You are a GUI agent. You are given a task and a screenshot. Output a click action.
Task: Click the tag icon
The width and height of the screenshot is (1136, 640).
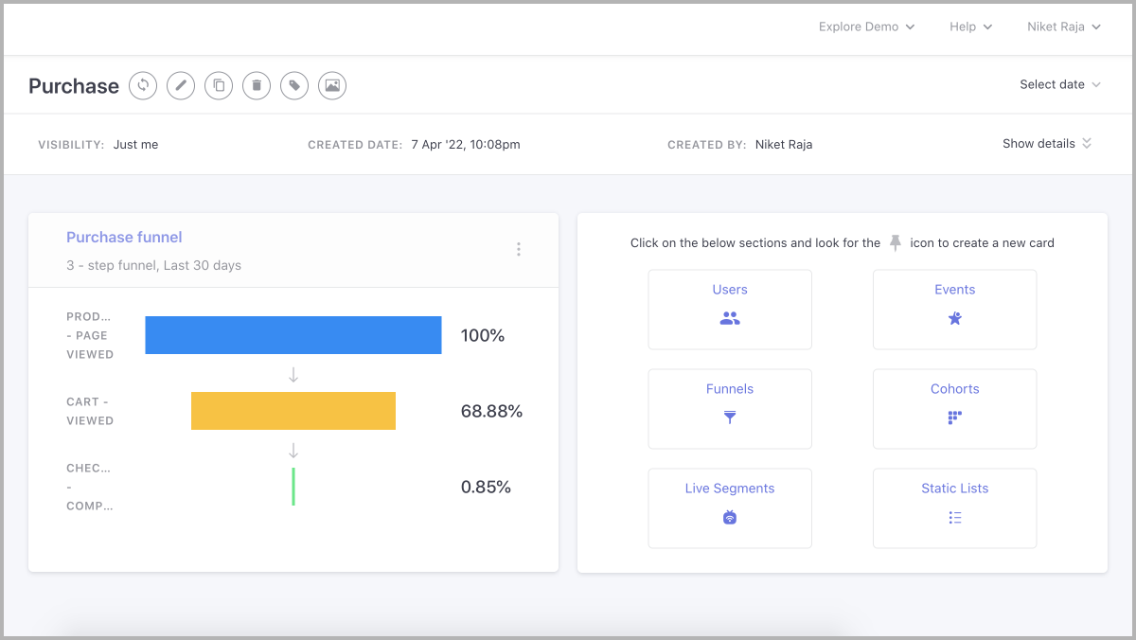click(294, 86)
